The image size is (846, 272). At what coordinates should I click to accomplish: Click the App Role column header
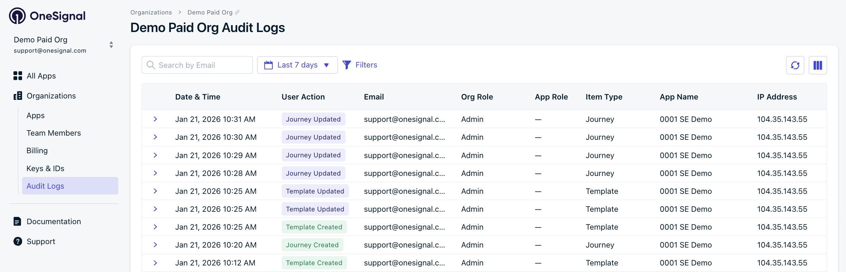tap(551, 97)
